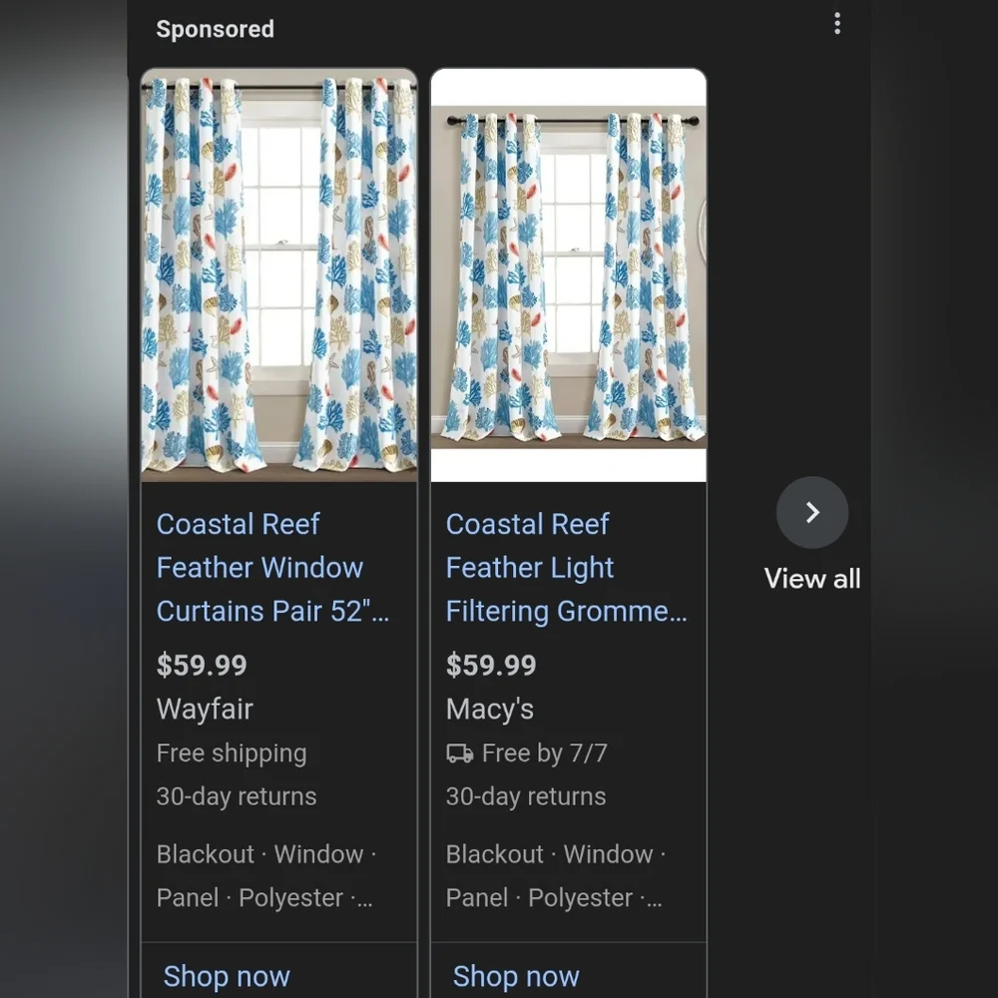Open the Macy's curtain product image
This screenshot has height=998, width=998.
click(x=569, y=275)
